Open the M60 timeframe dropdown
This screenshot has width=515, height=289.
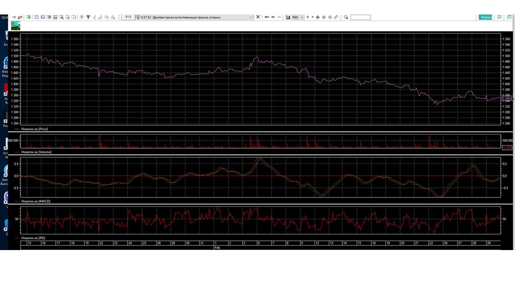tap(298, 17)
